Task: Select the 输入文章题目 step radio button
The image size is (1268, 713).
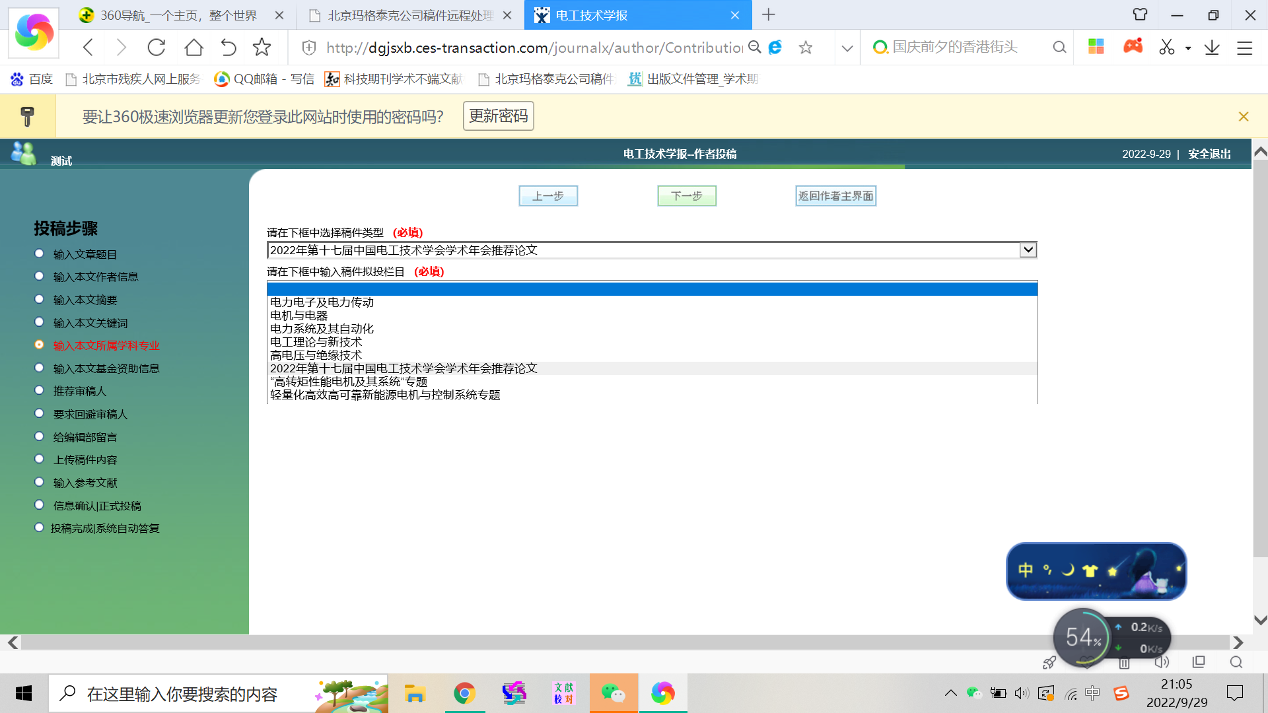Action: coord(39,254)
